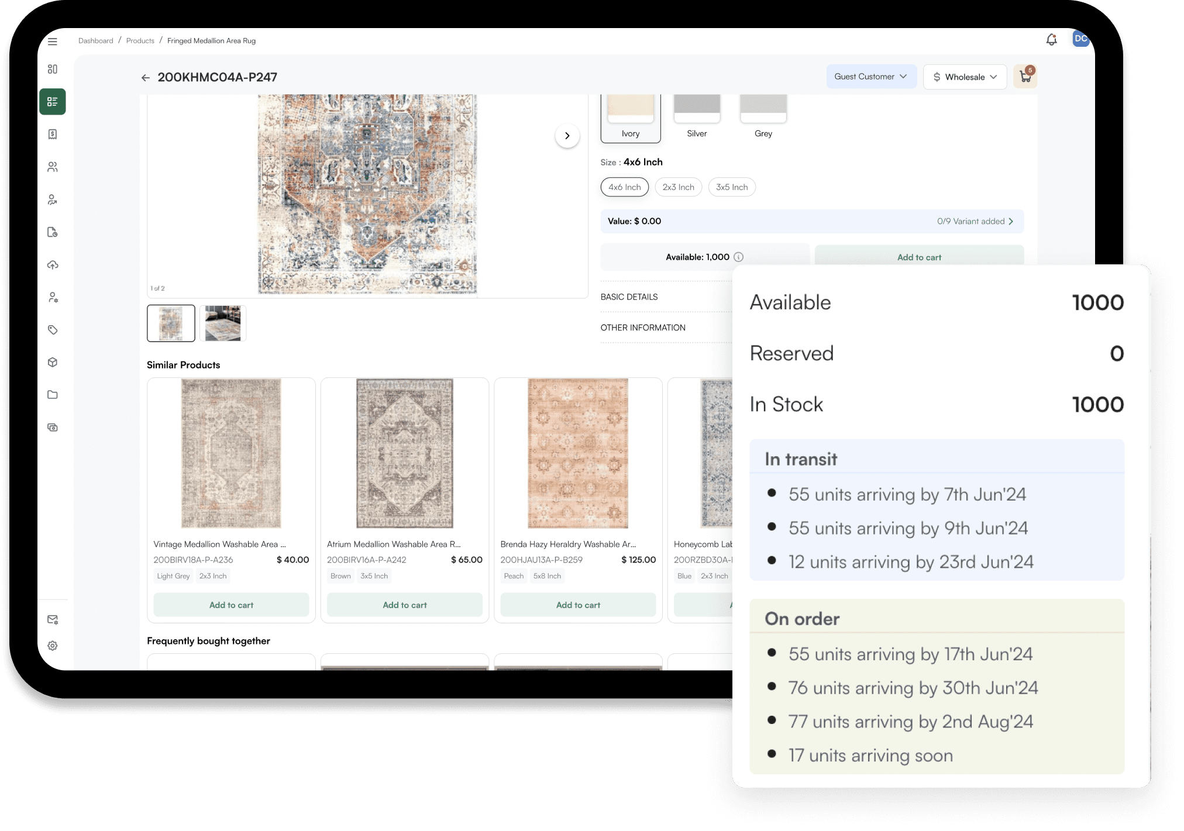Viewport: 1184px width, 831px height.
Task: Go to Dashboard breadcrumb
Action: pos(95,41)
